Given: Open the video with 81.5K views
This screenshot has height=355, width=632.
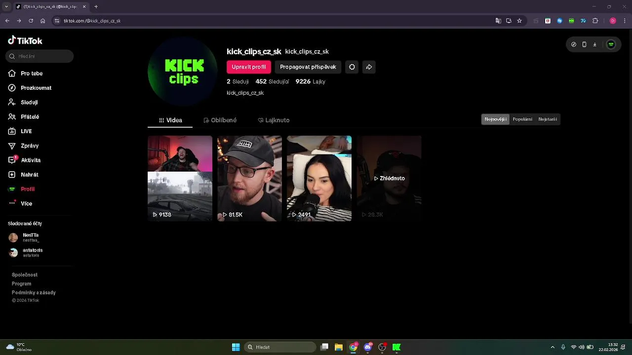Looking at the screenshot, I should tap(249, 178).
